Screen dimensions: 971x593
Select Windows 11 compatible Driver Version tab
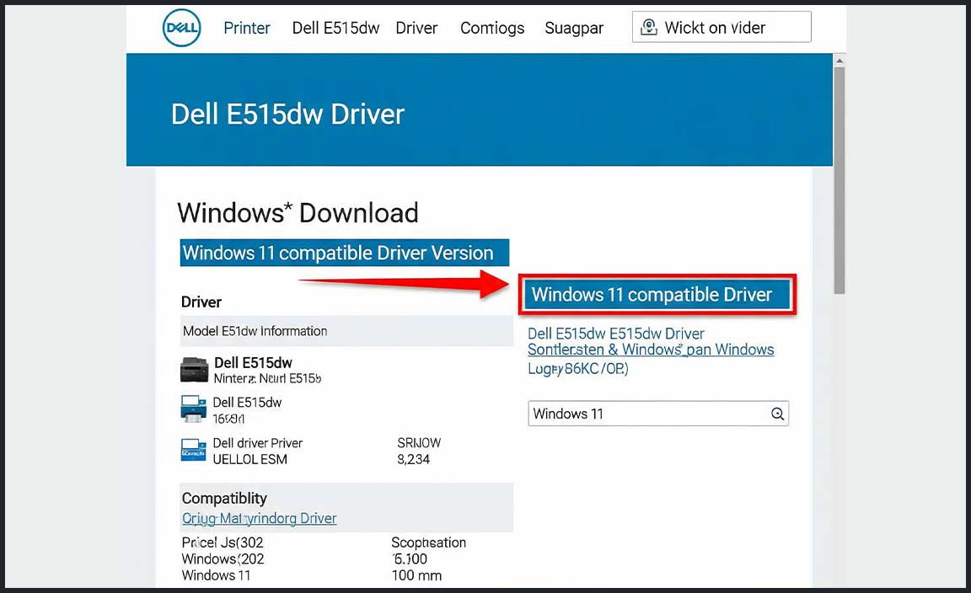pyautogui.click(x=344, y=253)
